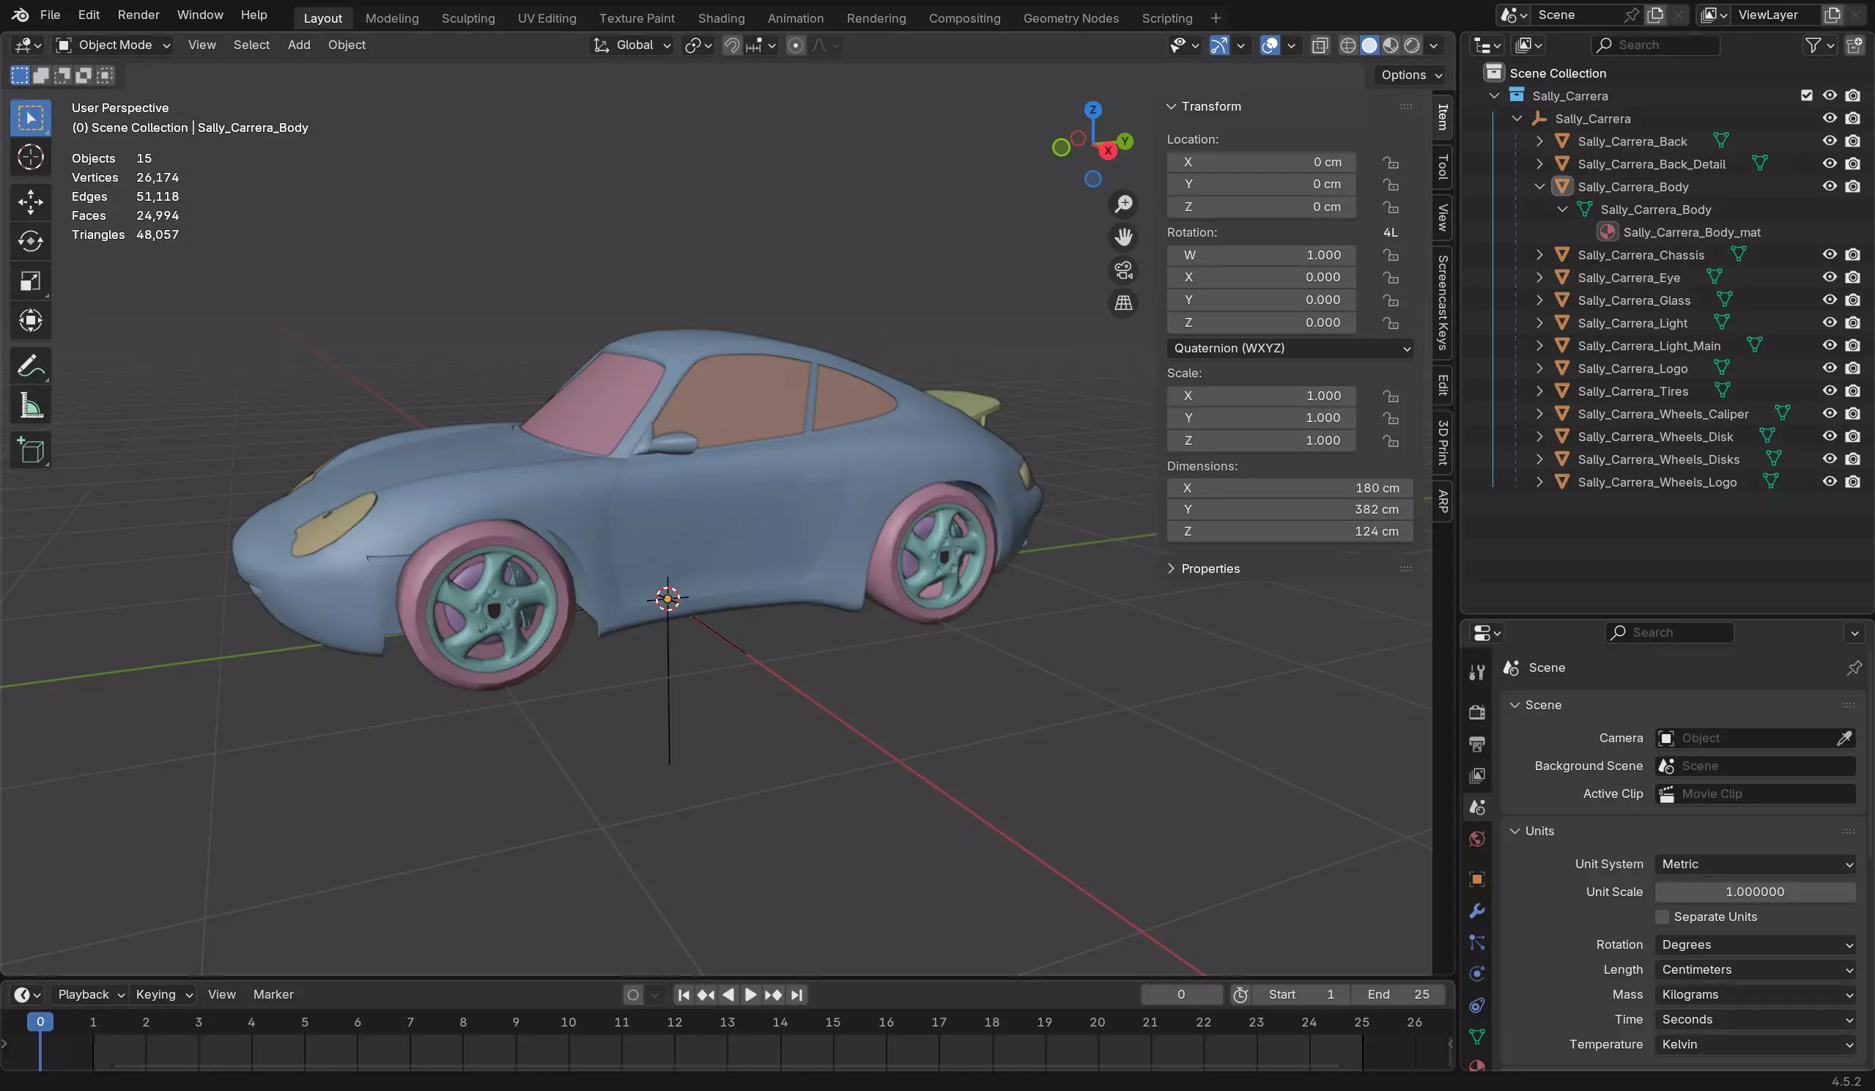Viewport: 1875px width, 1091px height.
Task: Toggle viewport overlays
Action: (1270, 45)
